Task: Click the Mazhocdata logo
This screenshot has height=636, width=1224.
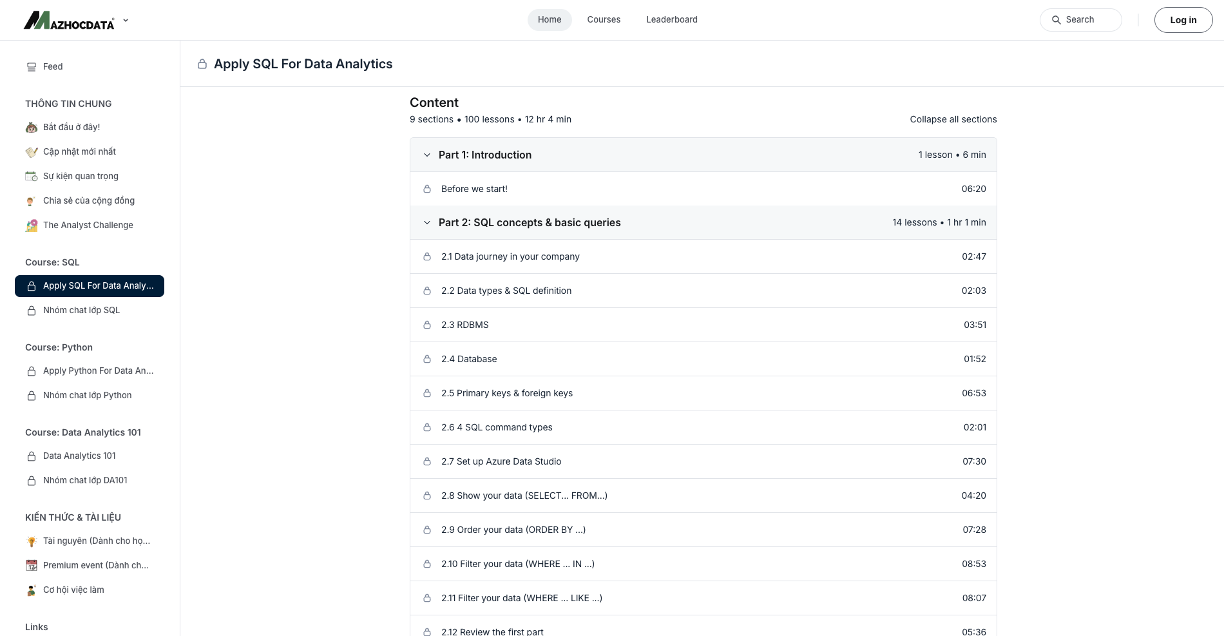Action: click(69, 21)
